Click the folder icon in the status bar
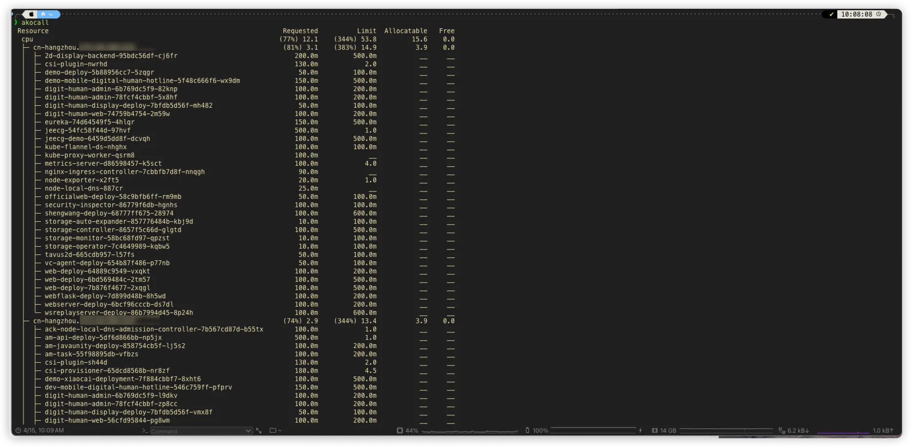Image resolution: width=911 pixels, height=447 pixels. 273,430
